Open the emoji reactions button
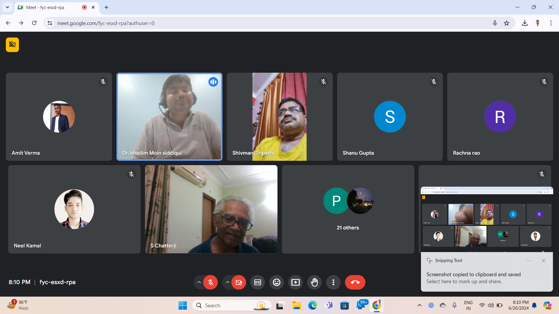Viewport: 559px width, 314px height. (276, 282)
